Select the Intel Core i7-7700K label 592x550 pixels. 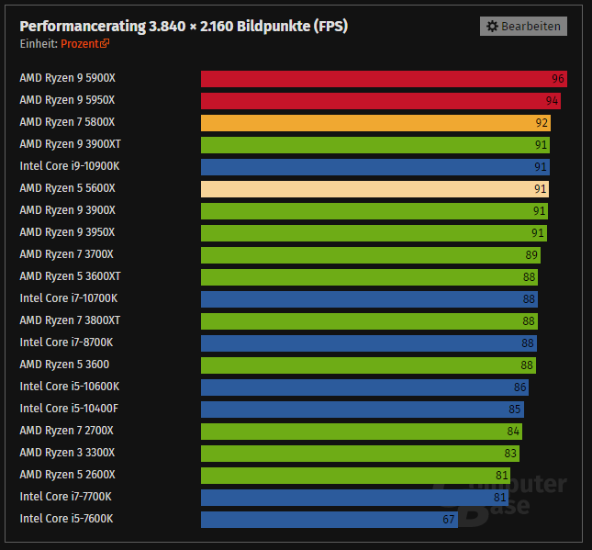pyautogui.click(x=66, y=497)
